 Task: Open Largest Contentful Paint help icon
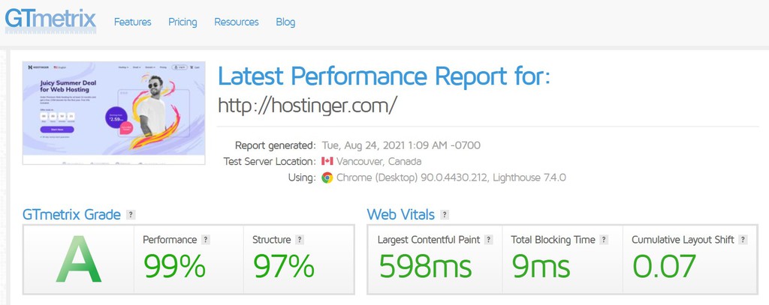pos(488,240)
